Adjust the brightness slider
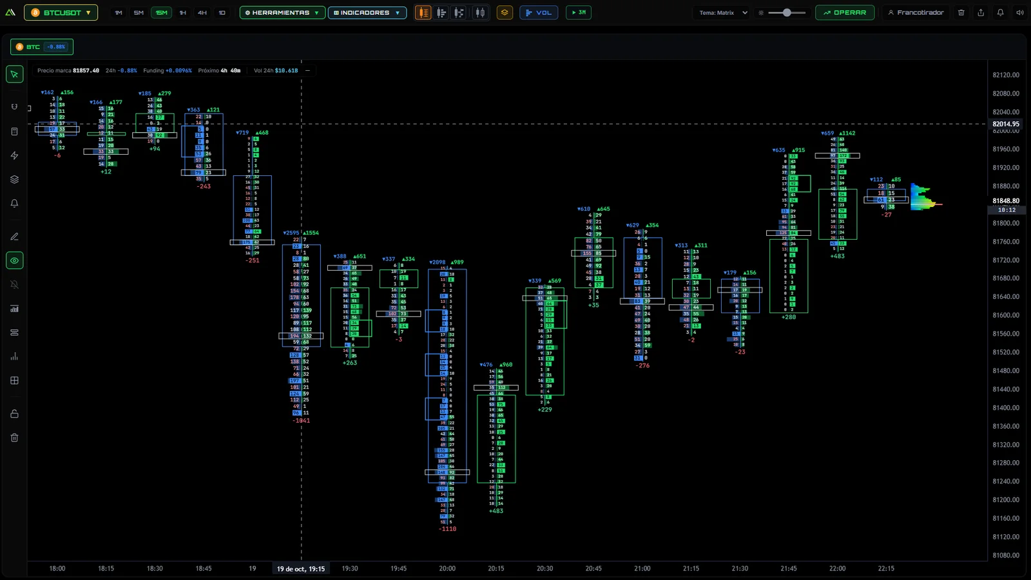This screenshot has width=1031, height=580. coord(787,12)
